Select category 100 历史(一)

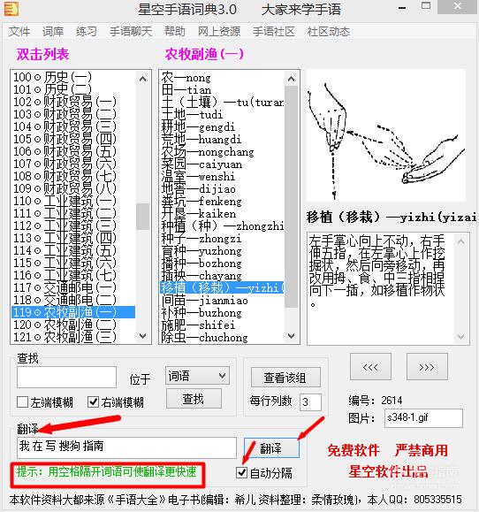click(73, 77)
